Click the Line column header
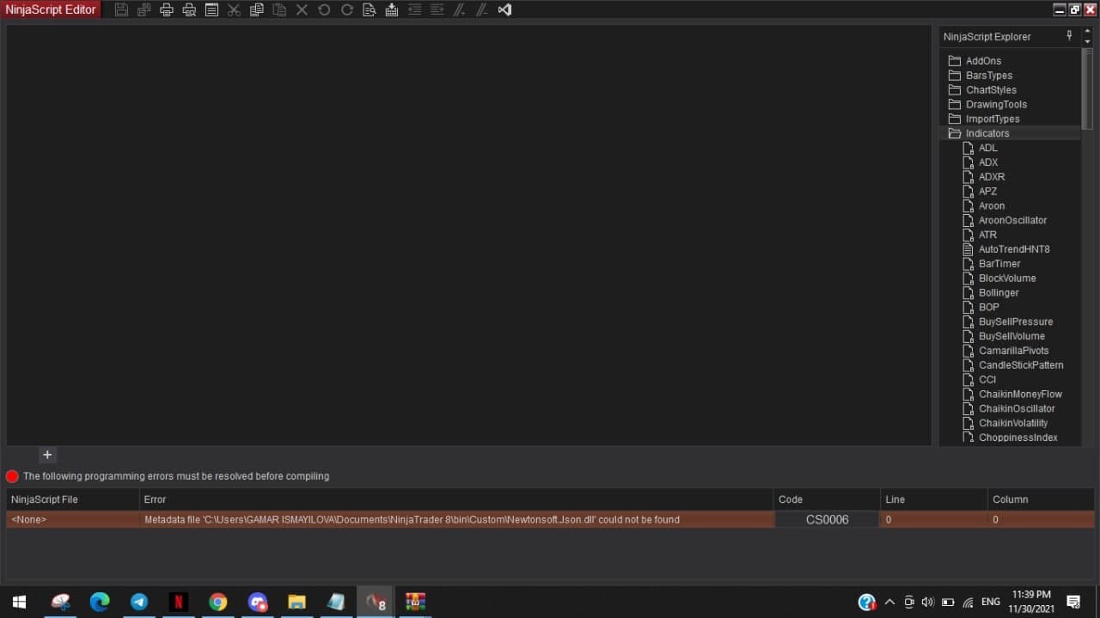The width and height of the screenshot is (1100, 618). point(933,499)
